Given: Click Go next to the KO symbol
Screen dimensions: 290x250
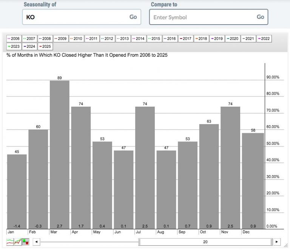Looking at the screenshot, I should tap(133, 17).
